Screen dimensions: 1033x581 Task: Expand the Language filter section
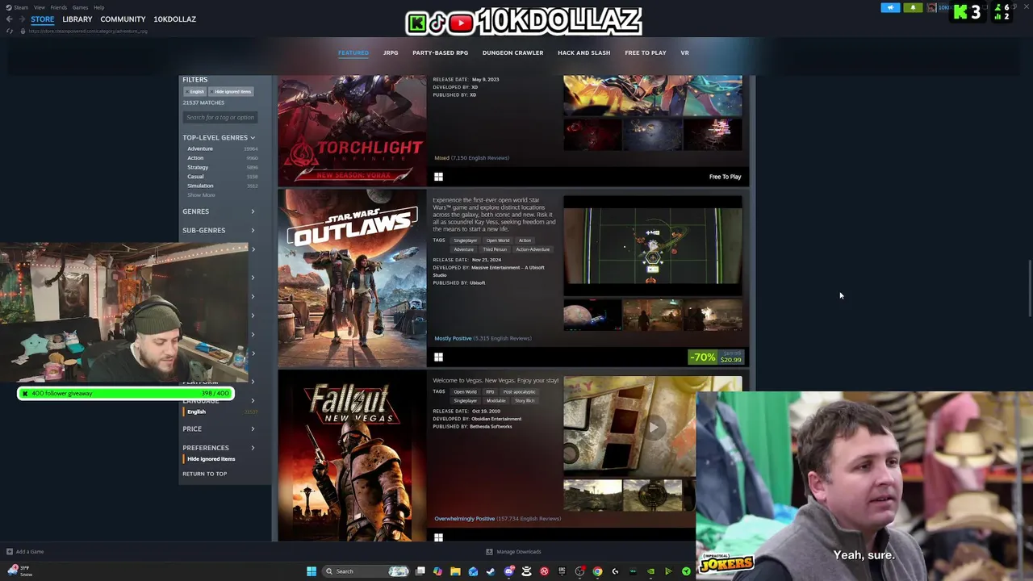(219, 401)
